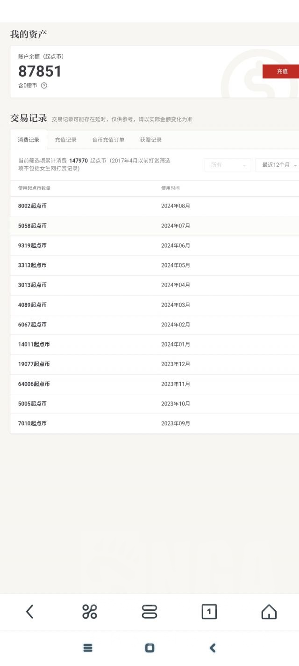Open the 所有 filter dropdown
This screenshot has height=666, width=299.
point(228,165)
